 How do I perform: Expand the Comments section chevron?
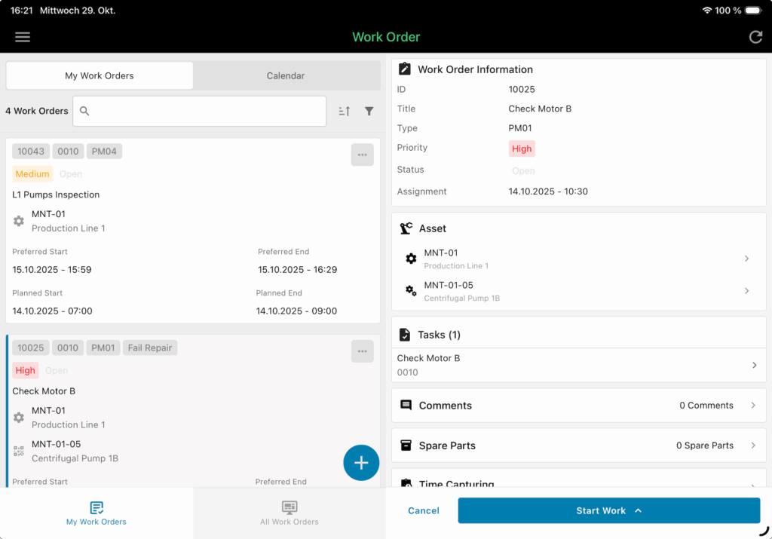[754, 405]
